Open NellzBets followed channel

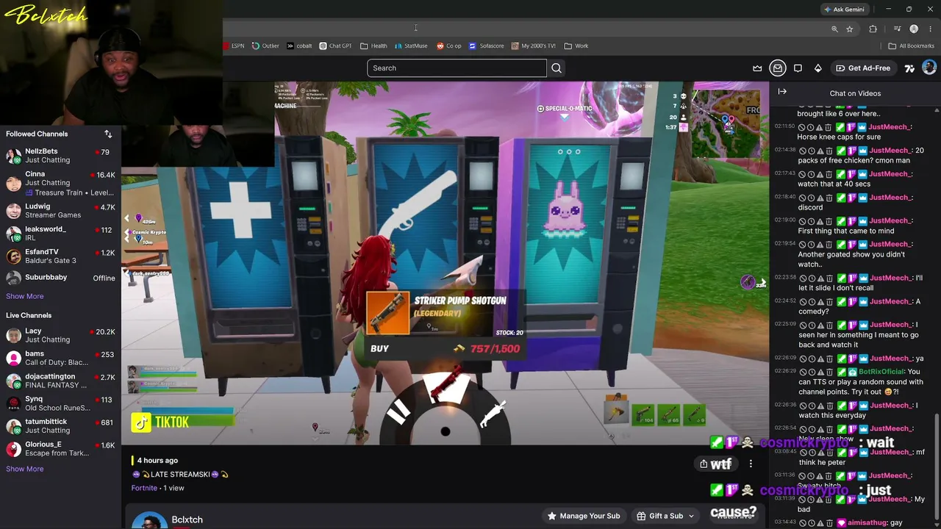60,156
